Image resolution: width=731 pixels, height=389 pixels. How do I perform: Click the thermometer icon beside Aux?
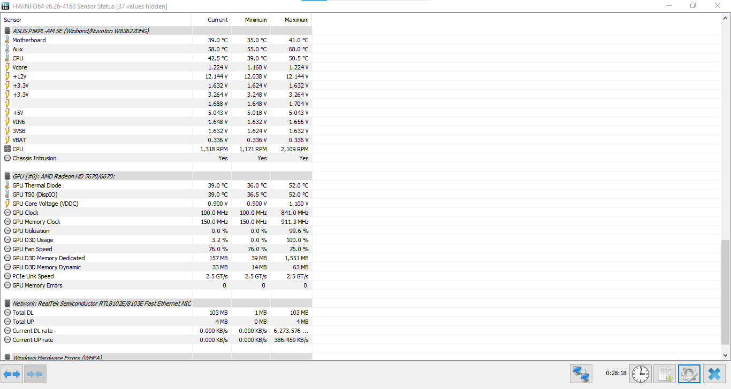coord(7,49)
